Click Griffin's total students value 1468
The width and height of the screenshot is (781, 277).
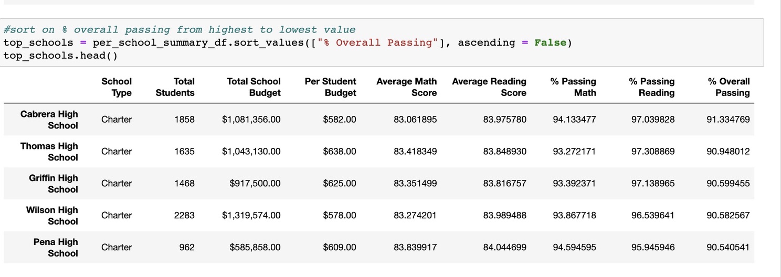pyautogui.click(x=185, y=184)
